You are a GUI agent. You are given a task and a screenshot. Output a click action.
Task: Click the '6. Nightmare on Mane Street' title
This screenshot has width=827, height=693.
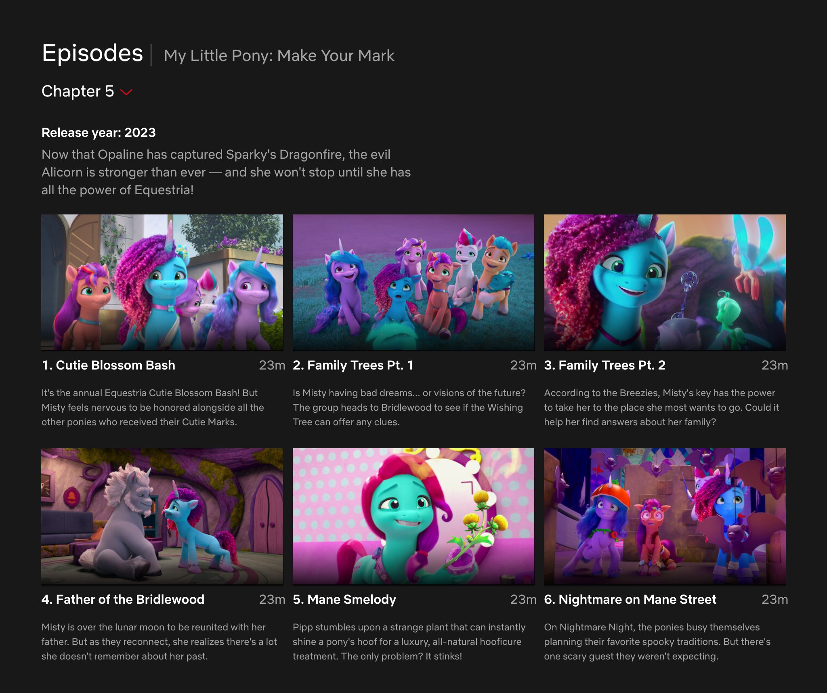pyautogui.click(x=630, y=599)
